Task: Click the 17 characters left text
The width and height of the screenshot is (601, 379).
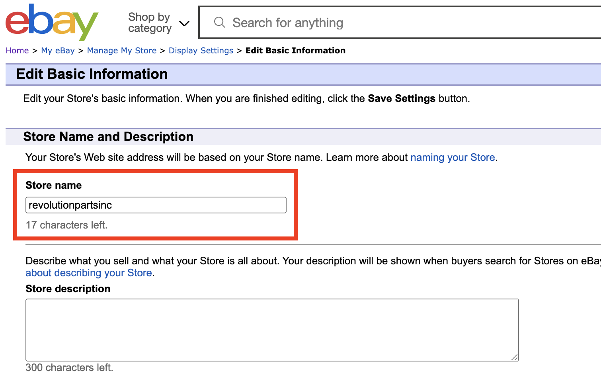Action: [66, 225]
